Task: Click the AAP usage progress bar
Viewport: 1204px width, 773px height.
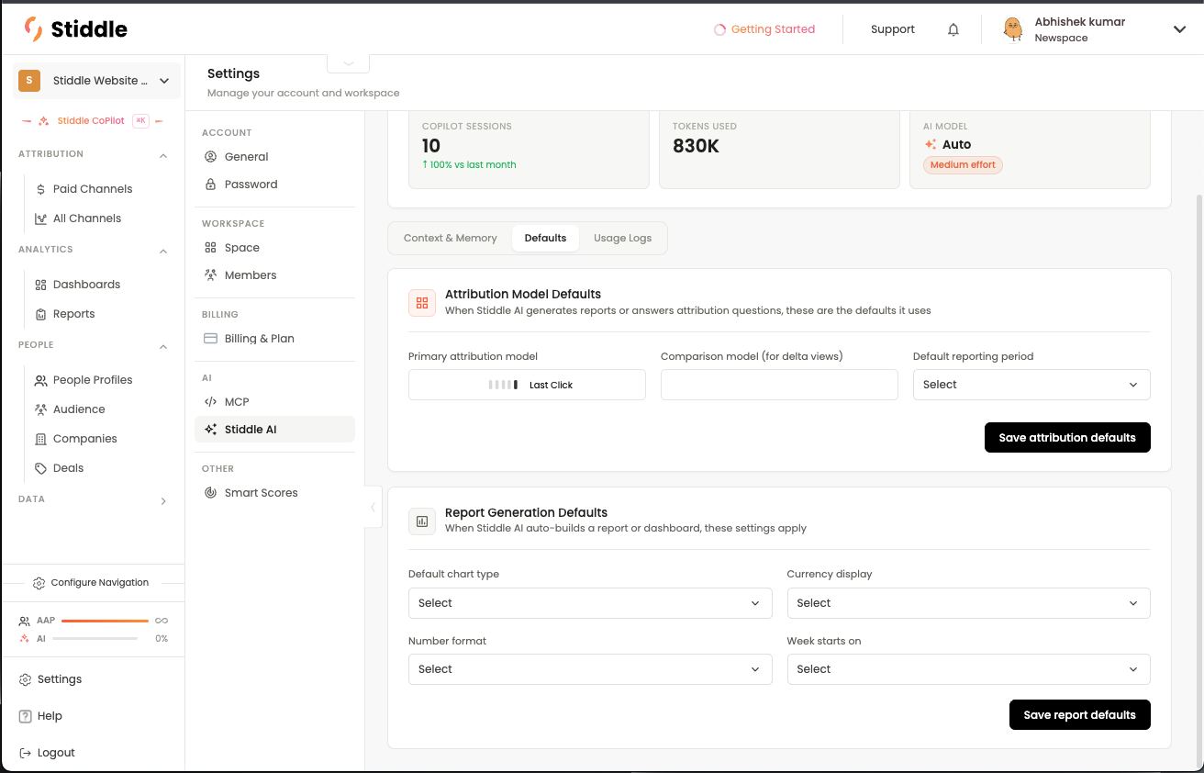Action: coord(105,621)
